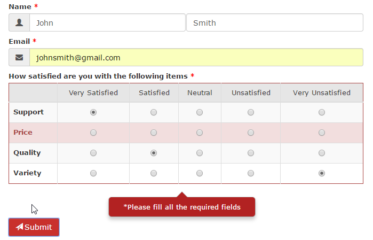
Task: Choose Unsatisfied for Quality row
Action: tap(251, 153)
